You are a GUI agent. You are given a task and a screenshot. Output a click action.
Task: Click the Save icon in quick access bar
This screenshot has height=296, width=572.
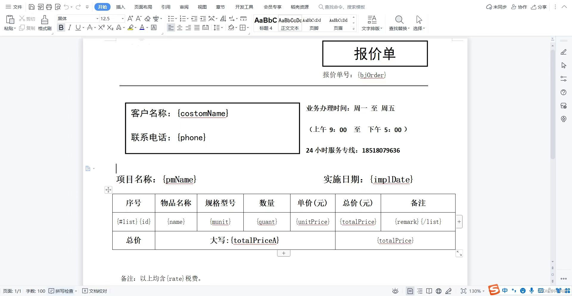click(x=32, y=7)
